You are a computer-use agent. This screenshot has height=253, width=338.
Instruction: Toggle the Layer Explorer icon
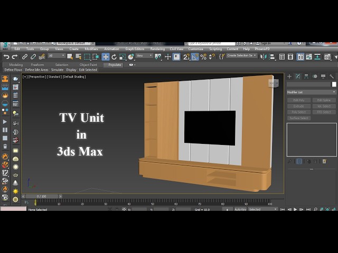(x=290, y=57)
